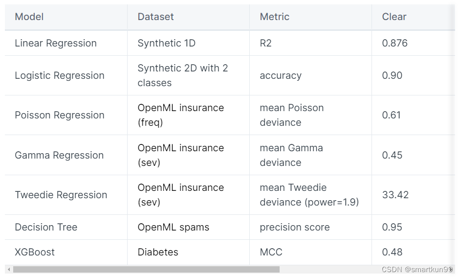Screen dimensions: 460x277
Task: Click the Decision Tree row label
Action: (x=46, y=227)
